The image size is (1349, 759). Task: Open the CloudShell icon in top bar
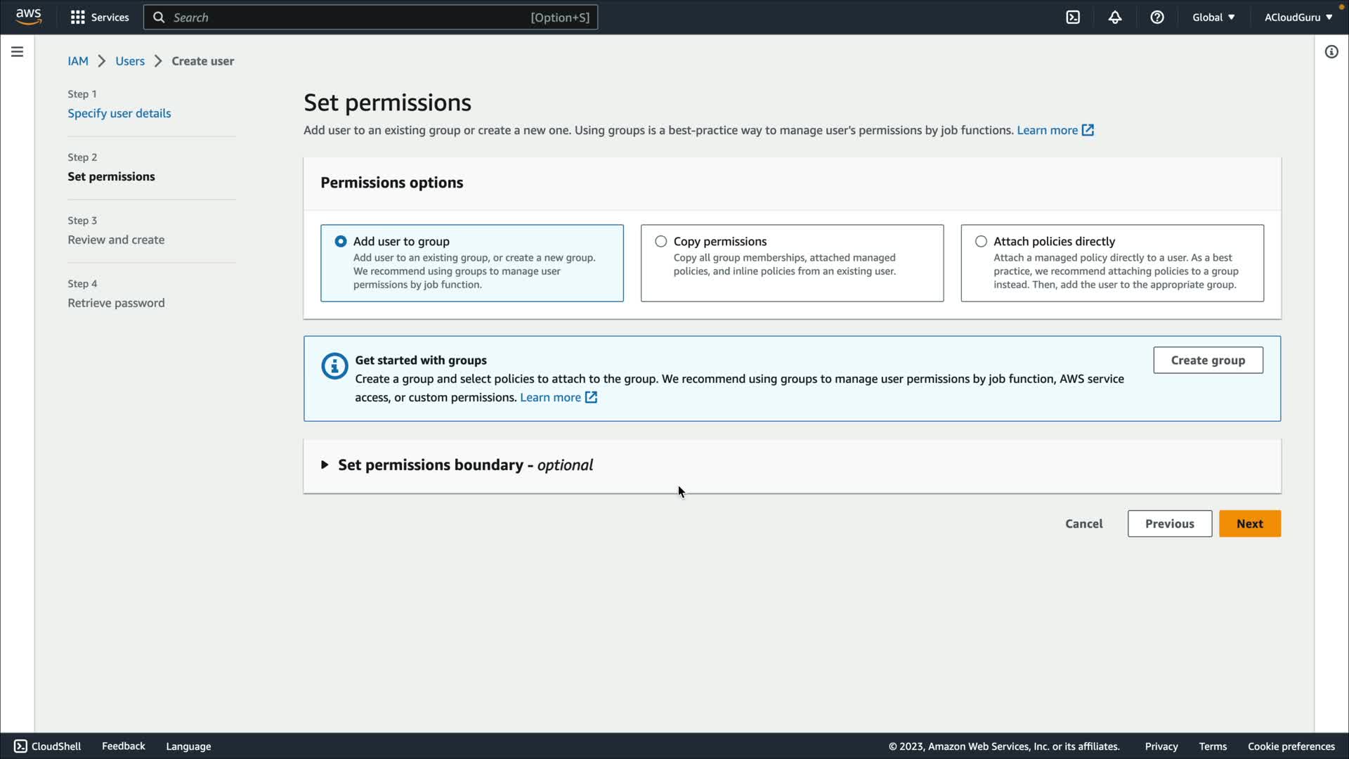point(1073,18)
